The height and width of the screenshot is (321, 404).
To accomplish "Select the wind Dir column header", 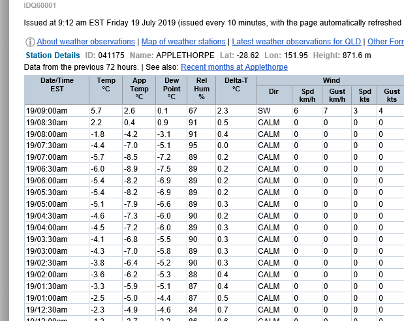I will point(273,92).
